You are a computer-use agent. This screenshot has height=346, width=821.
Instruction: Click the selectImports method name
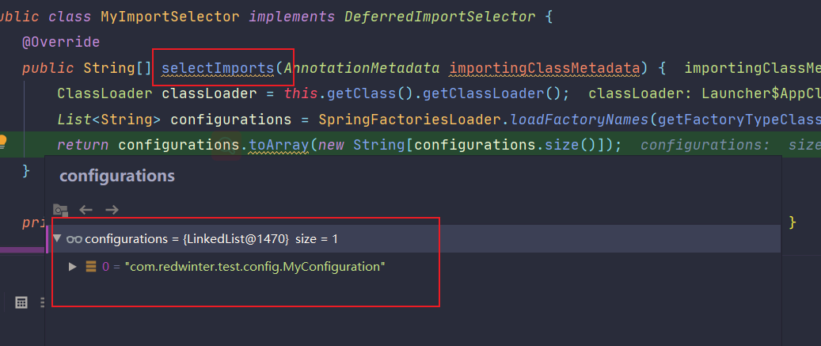coord(218,67)
